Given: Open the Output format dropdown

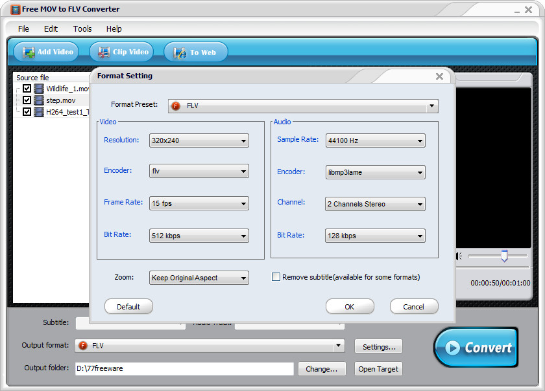Looking at the screenshot, I should pyautogui.click(x=210, y=346).
